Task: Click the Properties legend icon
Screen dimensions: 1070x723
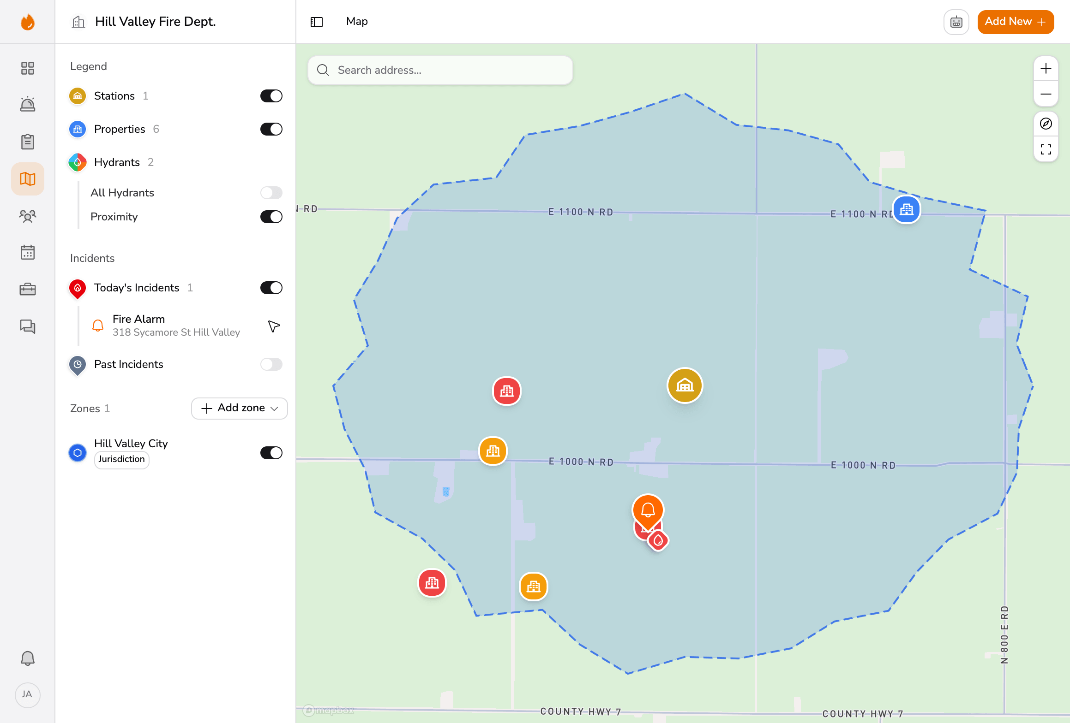Action: point(78,129)
